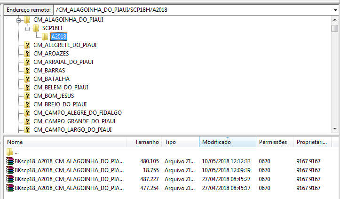Click the A2018 folder icon

point(45,37)
